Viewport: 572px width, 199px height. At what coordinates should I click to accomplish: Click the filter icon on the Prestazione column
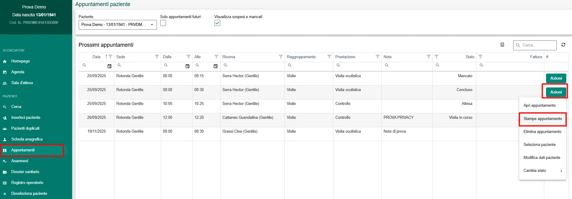click(377, 57)
